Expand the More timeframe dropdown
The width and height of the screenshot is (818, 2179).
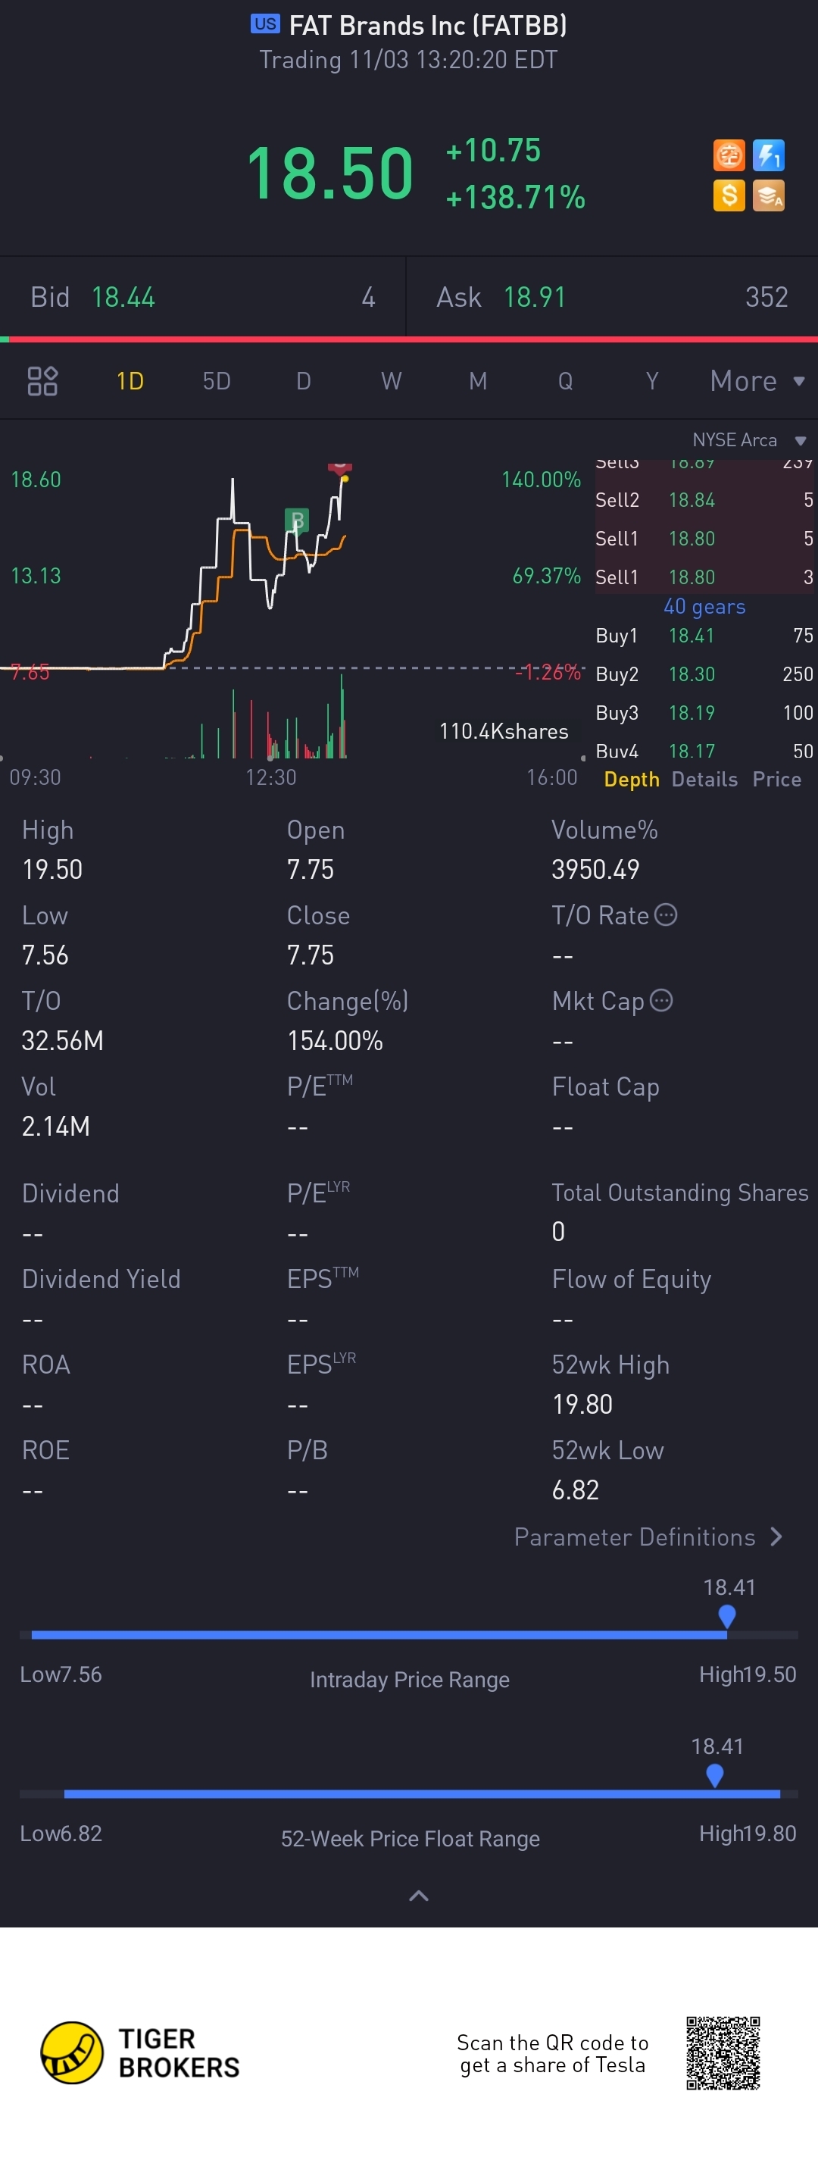(x=757, y=380)
